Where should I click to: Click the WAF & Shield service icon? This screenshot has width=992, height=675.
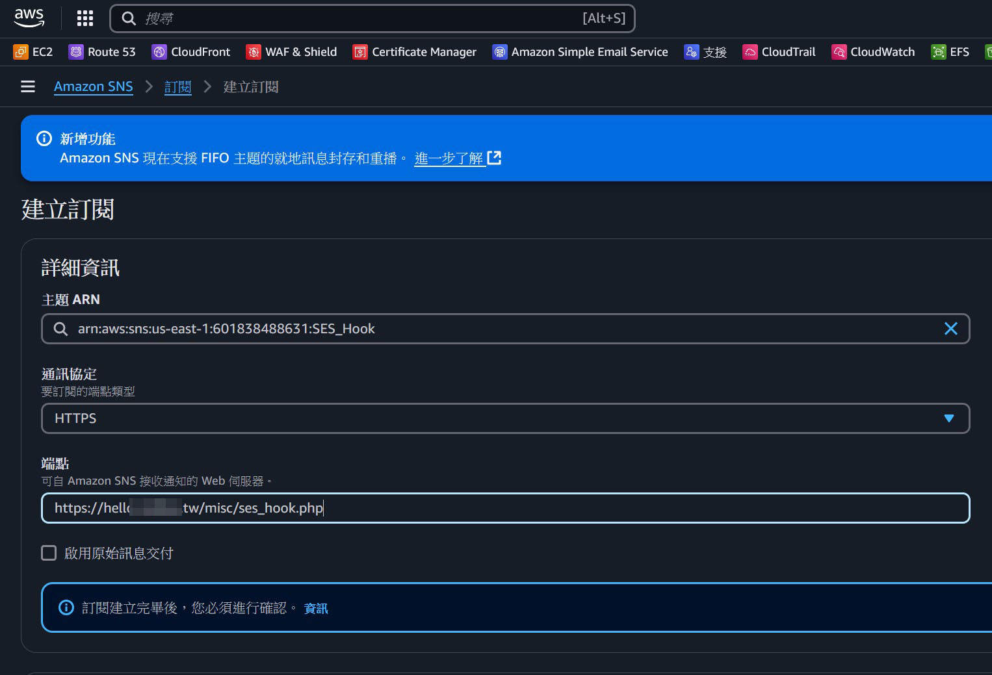pyautogui.click(x=254, y=52)
